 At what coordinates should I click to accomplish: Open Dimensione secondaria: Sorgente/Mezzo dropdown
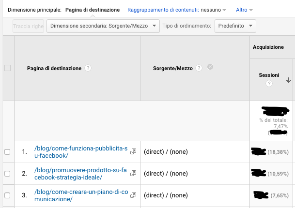tap(103, 26)
